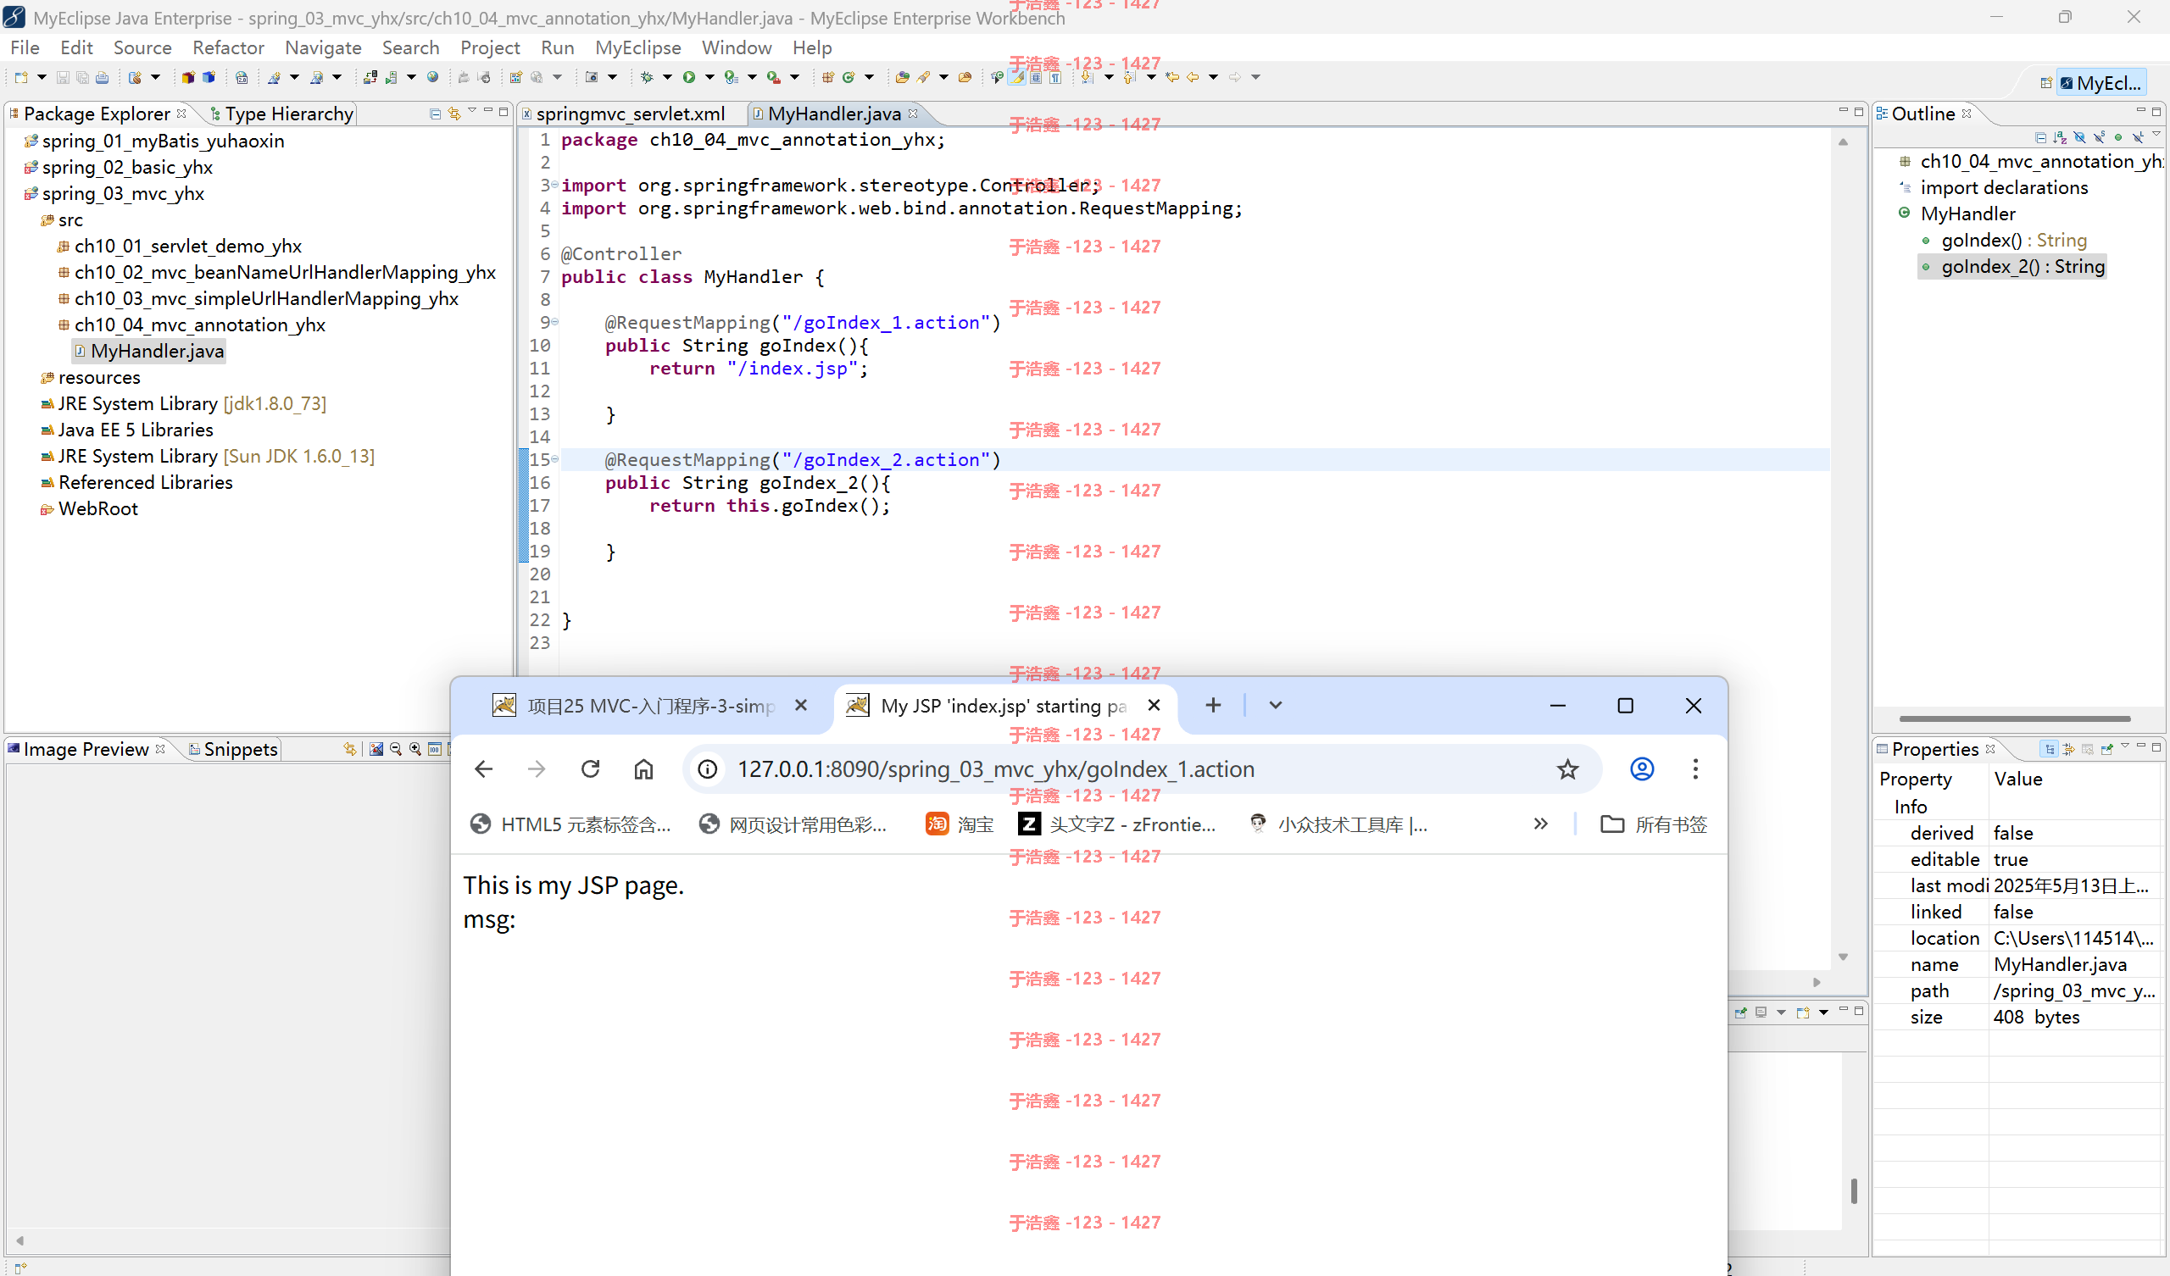Image resolution: width=2170 pixels, height=1276 pixels.
Task: Open the browser profile avatar icon
Action: (x=1642, y=768)
